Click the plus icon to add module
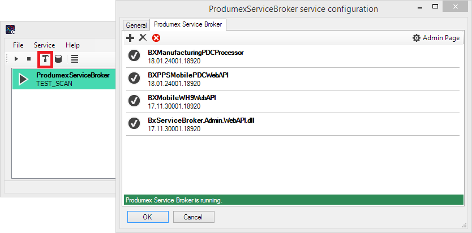 130,38
